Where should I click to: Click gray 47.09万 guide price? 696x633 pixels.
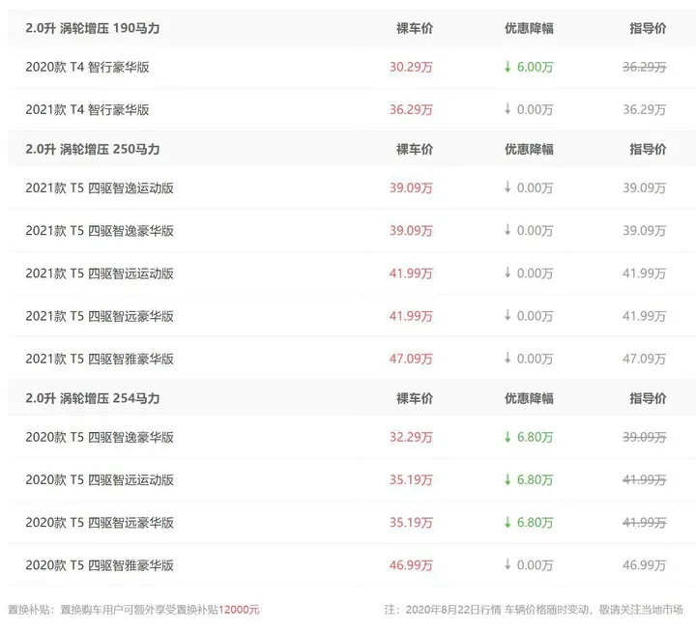[x=645, y=359]
